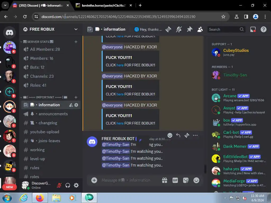Bookmark this page with star icon
The image size is (271, 203).
(223, 17)
